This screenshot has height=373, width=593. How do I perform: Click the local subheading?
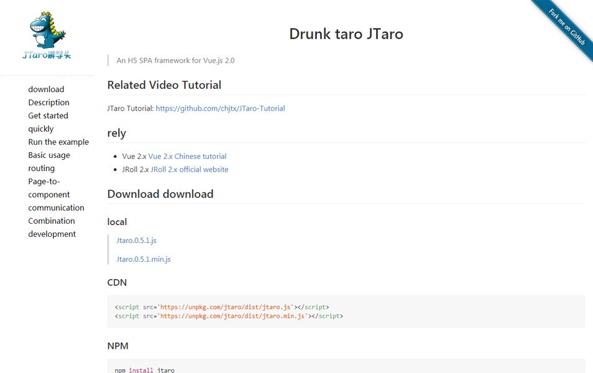click(x=117, y=222)
